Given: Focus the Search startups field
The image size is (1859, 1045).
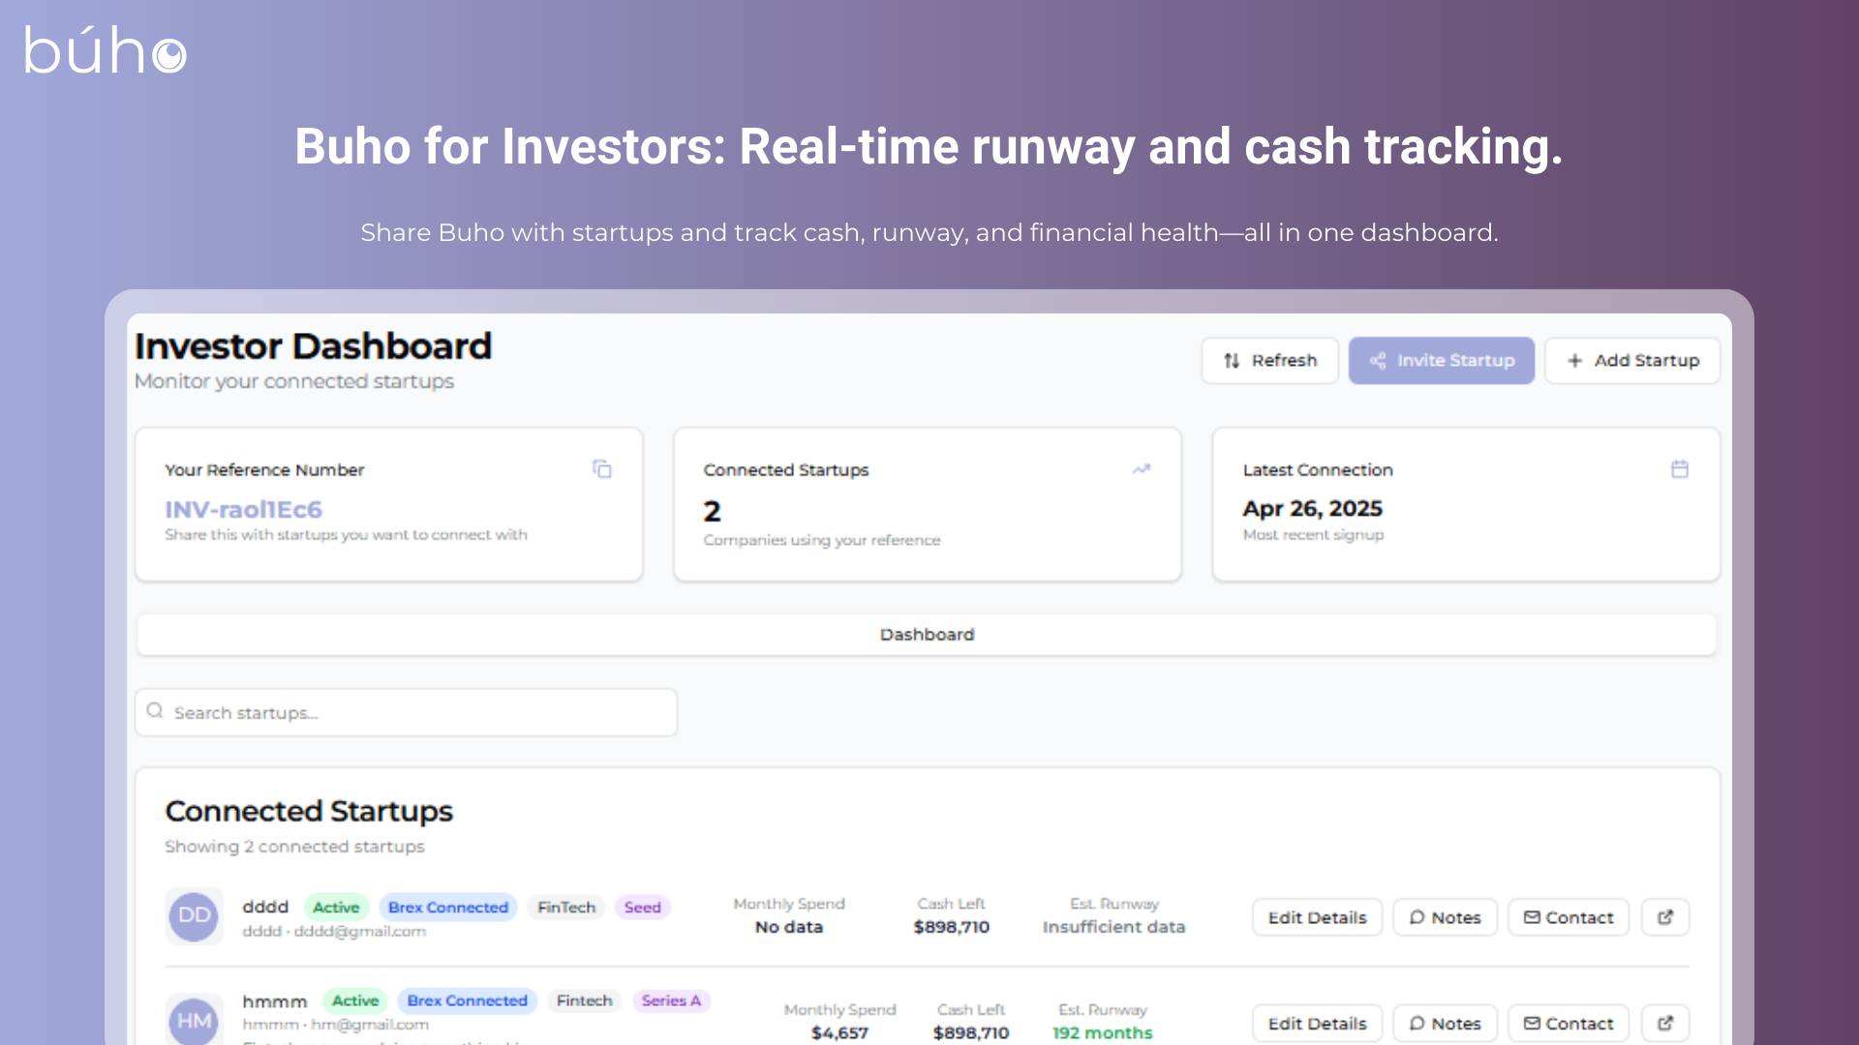Looking at the screenshot, I should pyautogui.click(x=406, y=712).
